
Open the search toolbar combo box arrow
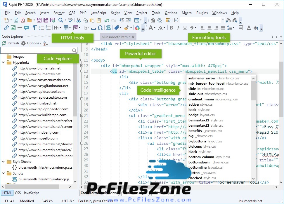click(x=223, y=20)
